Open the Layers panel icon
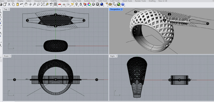214x102 pixels. coord(85,4)
